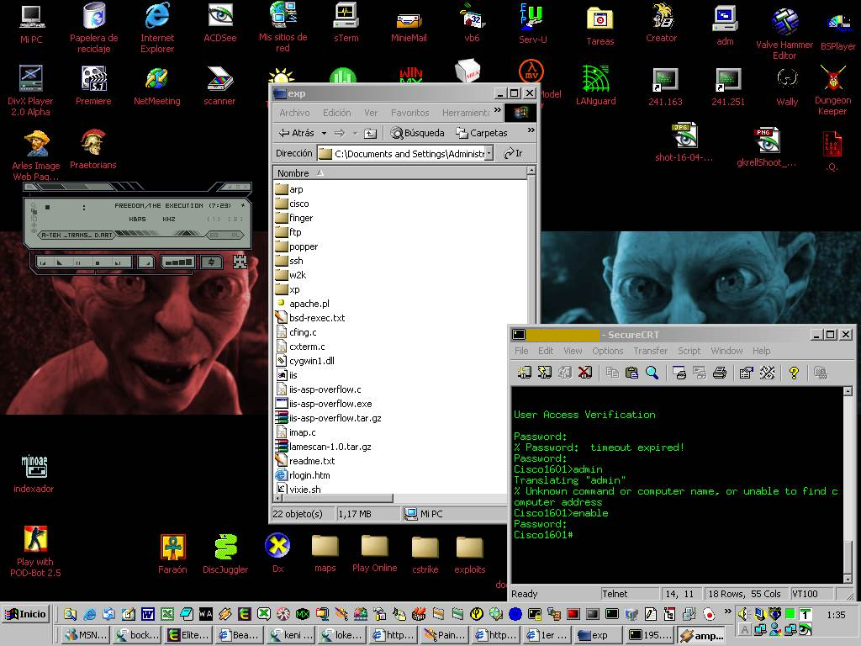861x646 pixels.
Task: Open the Serv-U desktop icon
Action: (x=532, y=23)
